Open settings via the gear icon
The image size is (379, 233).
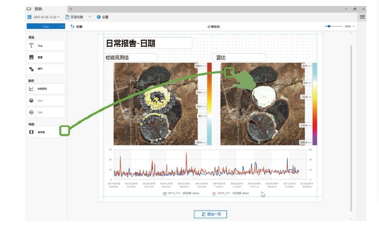(99, 17)
